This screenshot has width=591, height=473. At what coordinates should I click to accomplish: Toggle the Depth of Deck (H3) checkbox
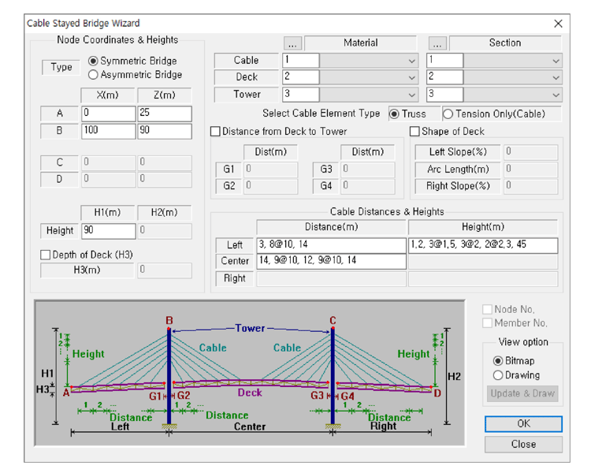pyautogui.click(x=46, y=255)
